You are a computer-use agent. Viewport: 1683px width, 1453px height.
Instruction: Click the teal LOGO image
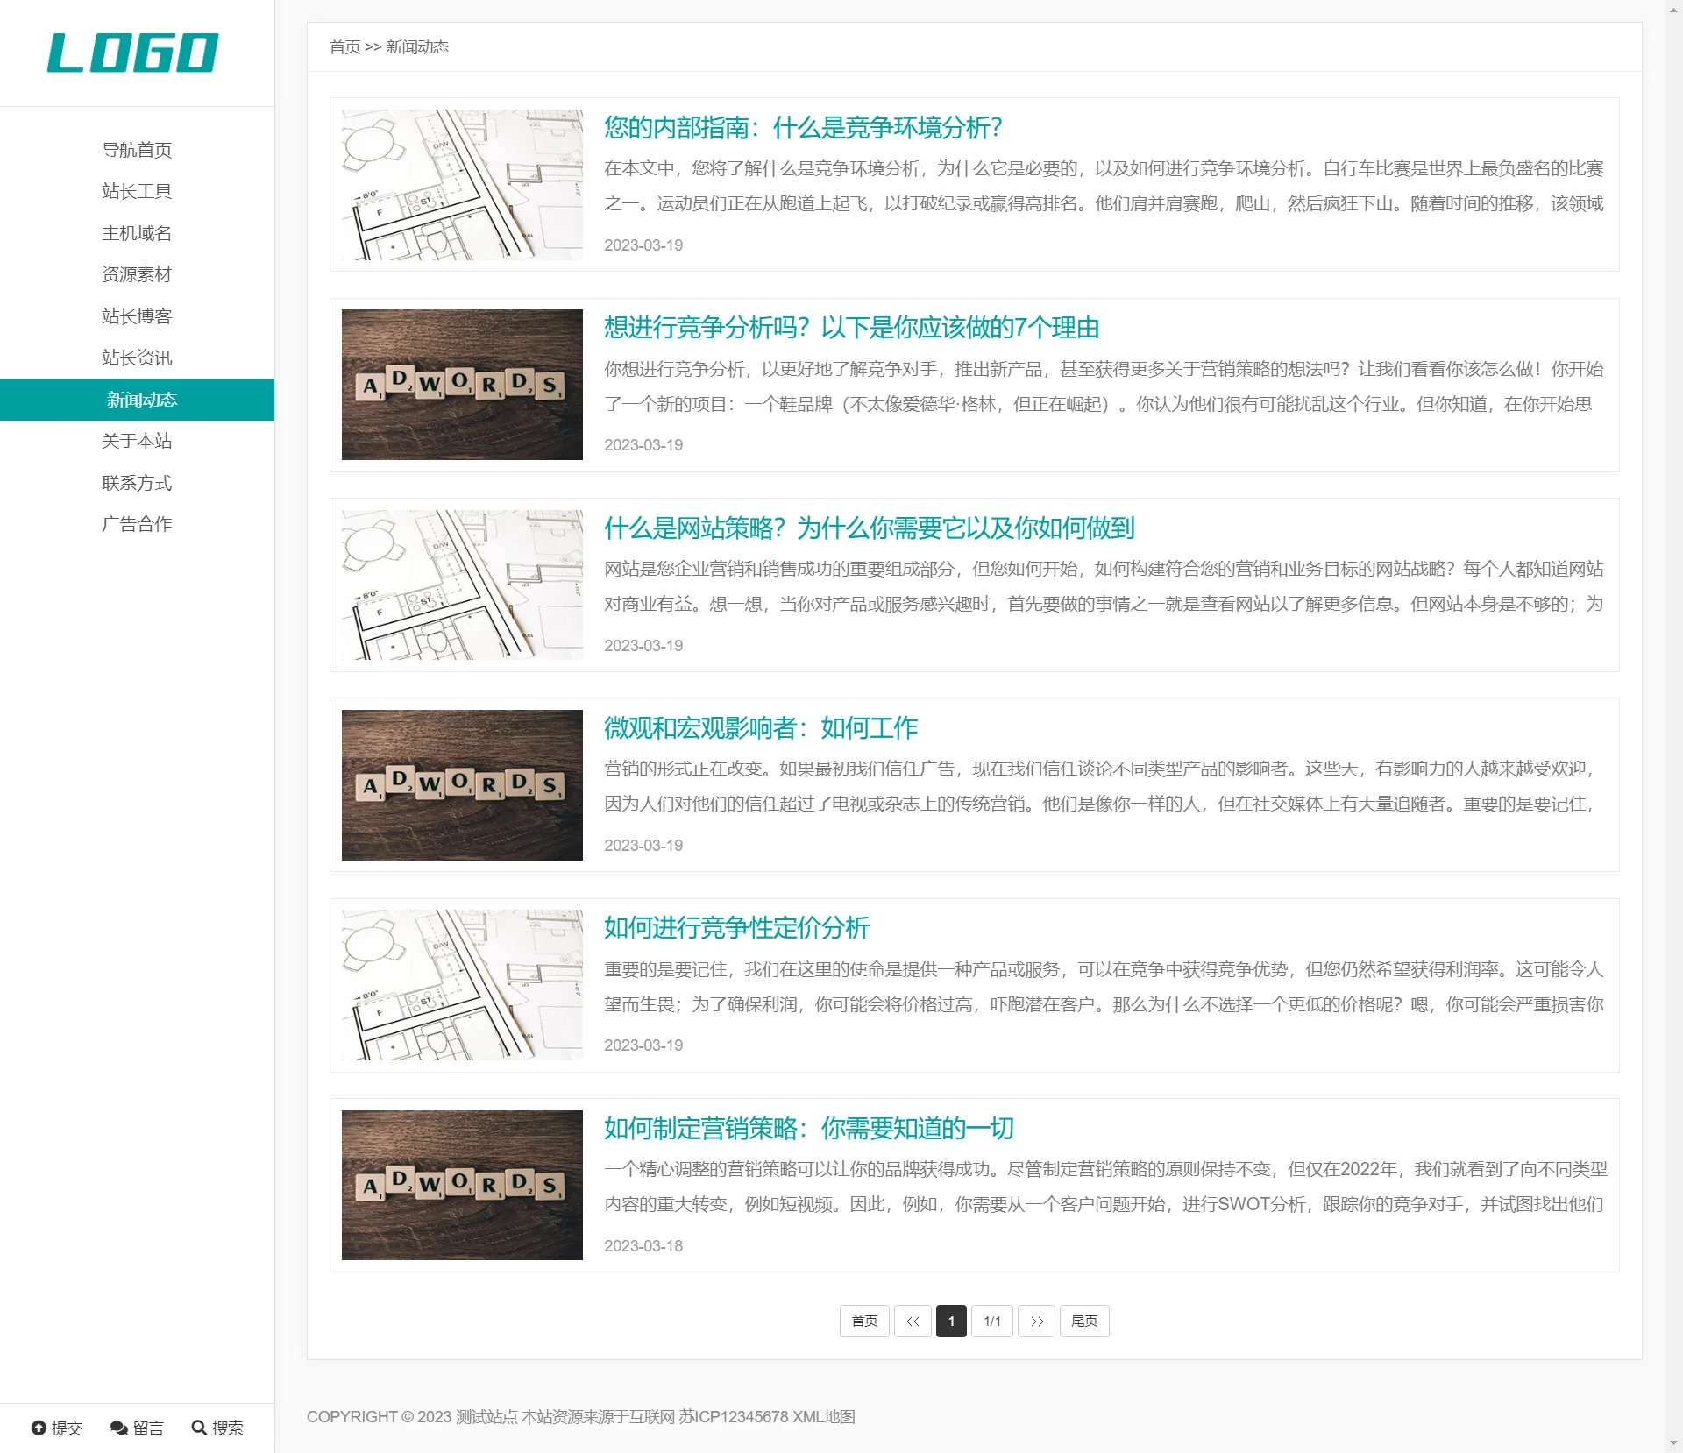point(133,53)
